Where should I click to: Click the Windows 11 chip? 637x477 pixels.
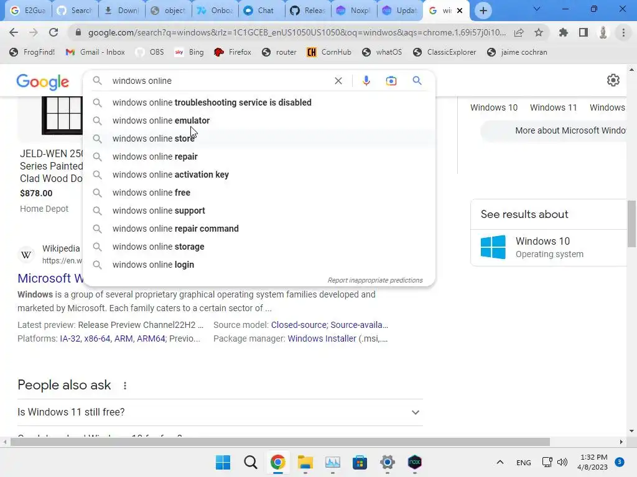(553, 107)
